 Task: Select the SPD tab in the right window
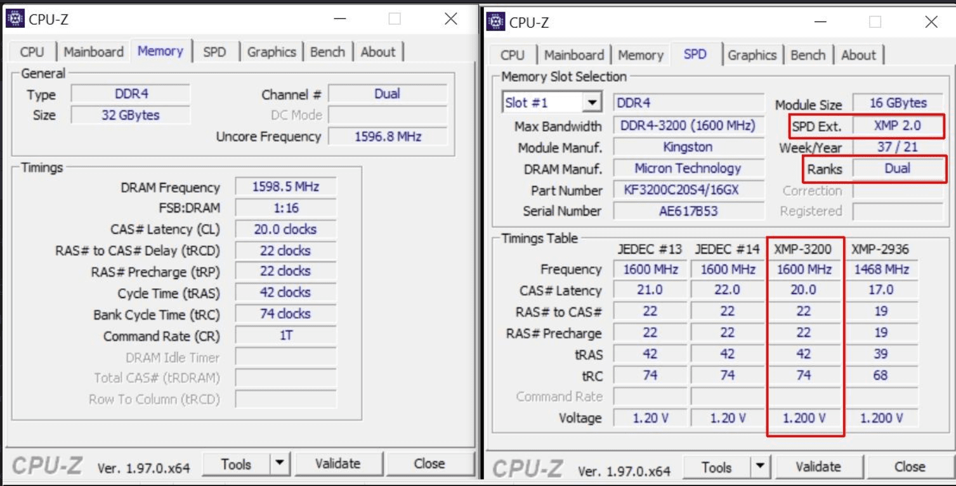[x=695, y=54]
